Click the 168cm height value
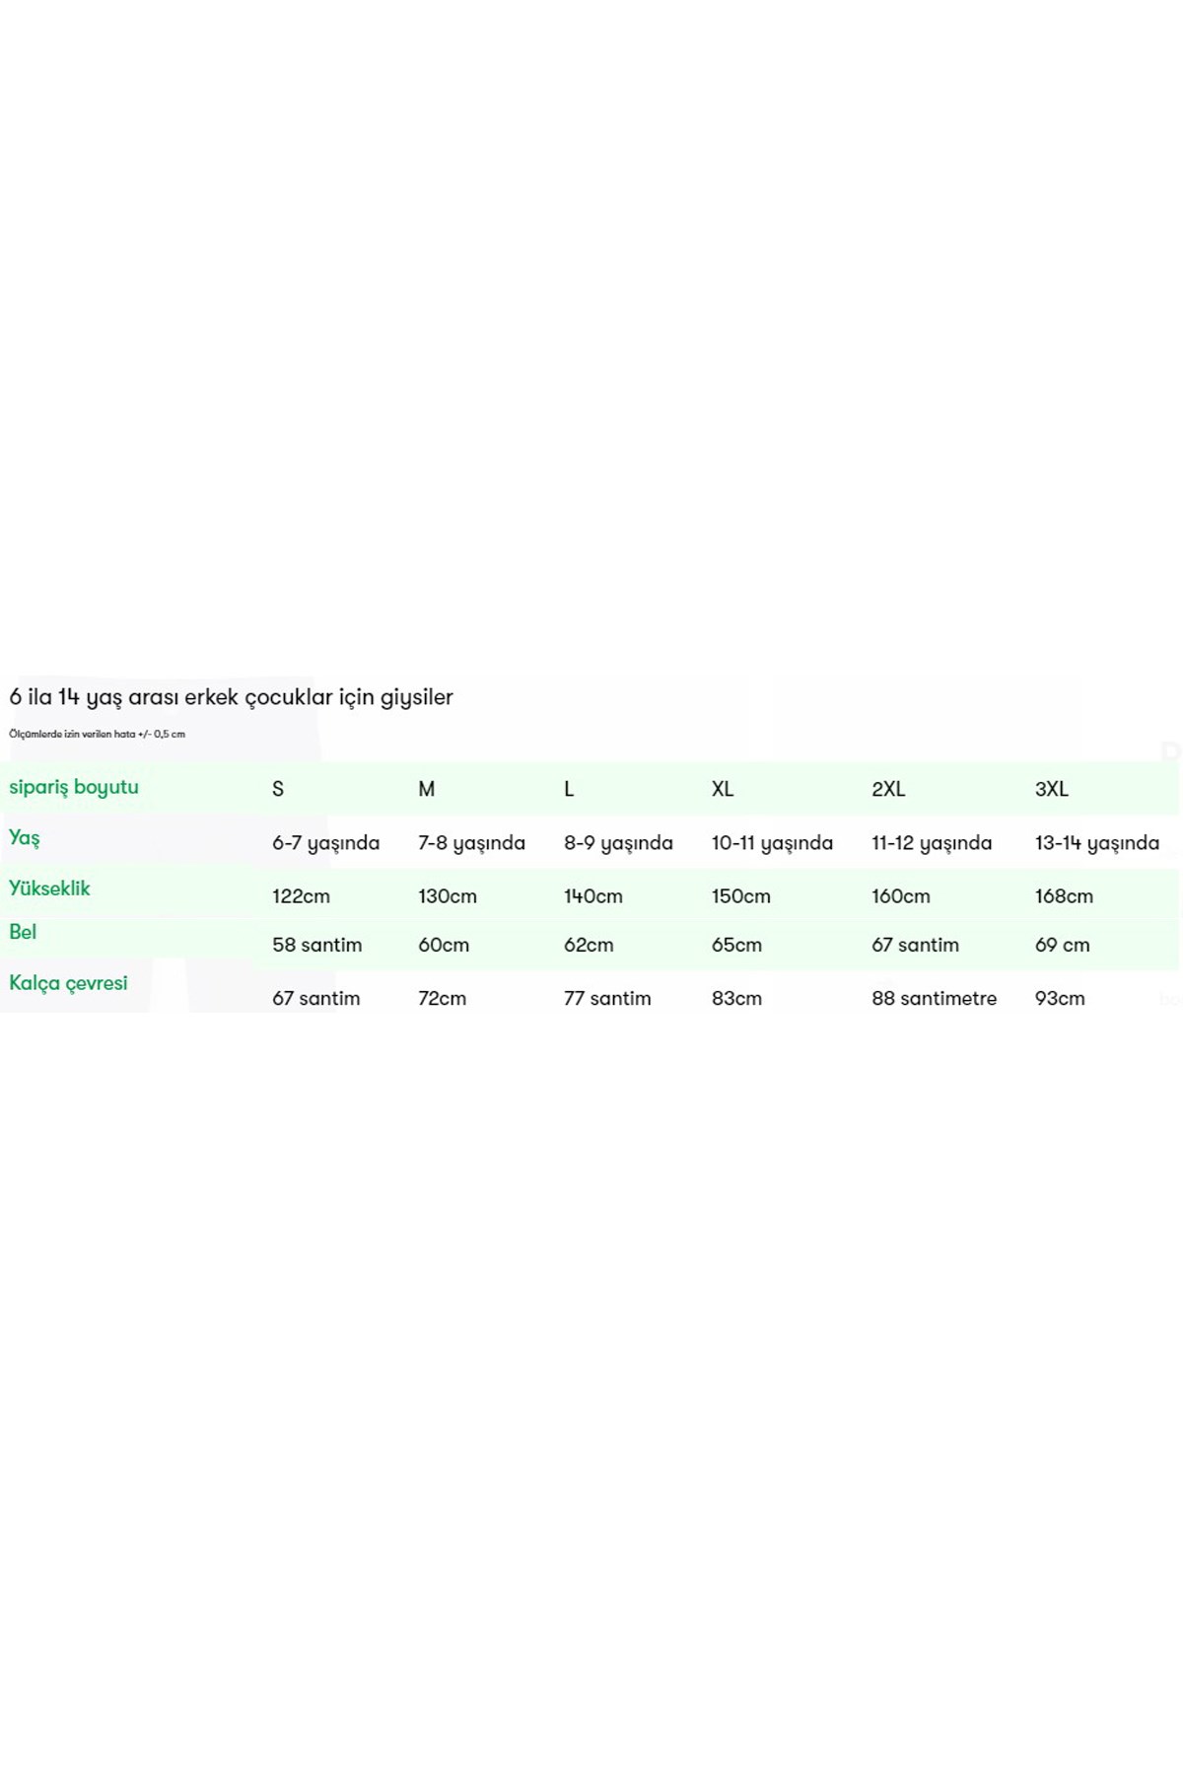This screenshot has width=1183, height=1775. pyautogui.click(x=1065, y=896)
